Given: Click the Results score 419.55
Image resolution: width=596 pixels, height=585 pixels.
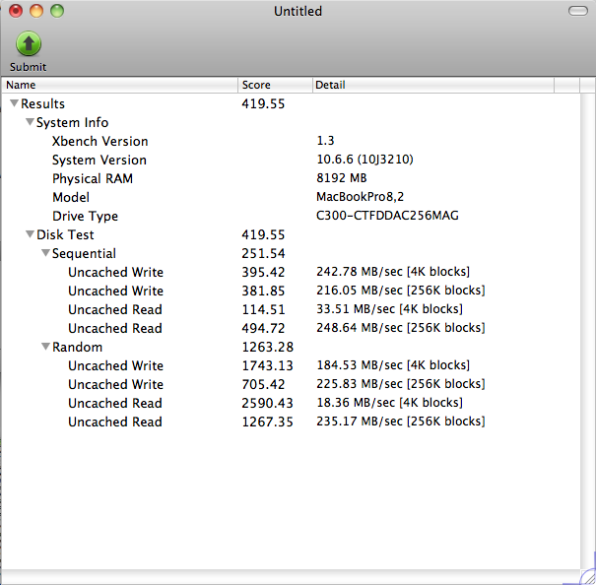Looking at the screenshot, I should [263, 103].
